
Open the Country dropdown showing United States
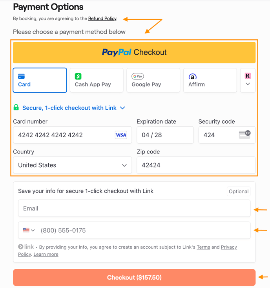[73, 165]
